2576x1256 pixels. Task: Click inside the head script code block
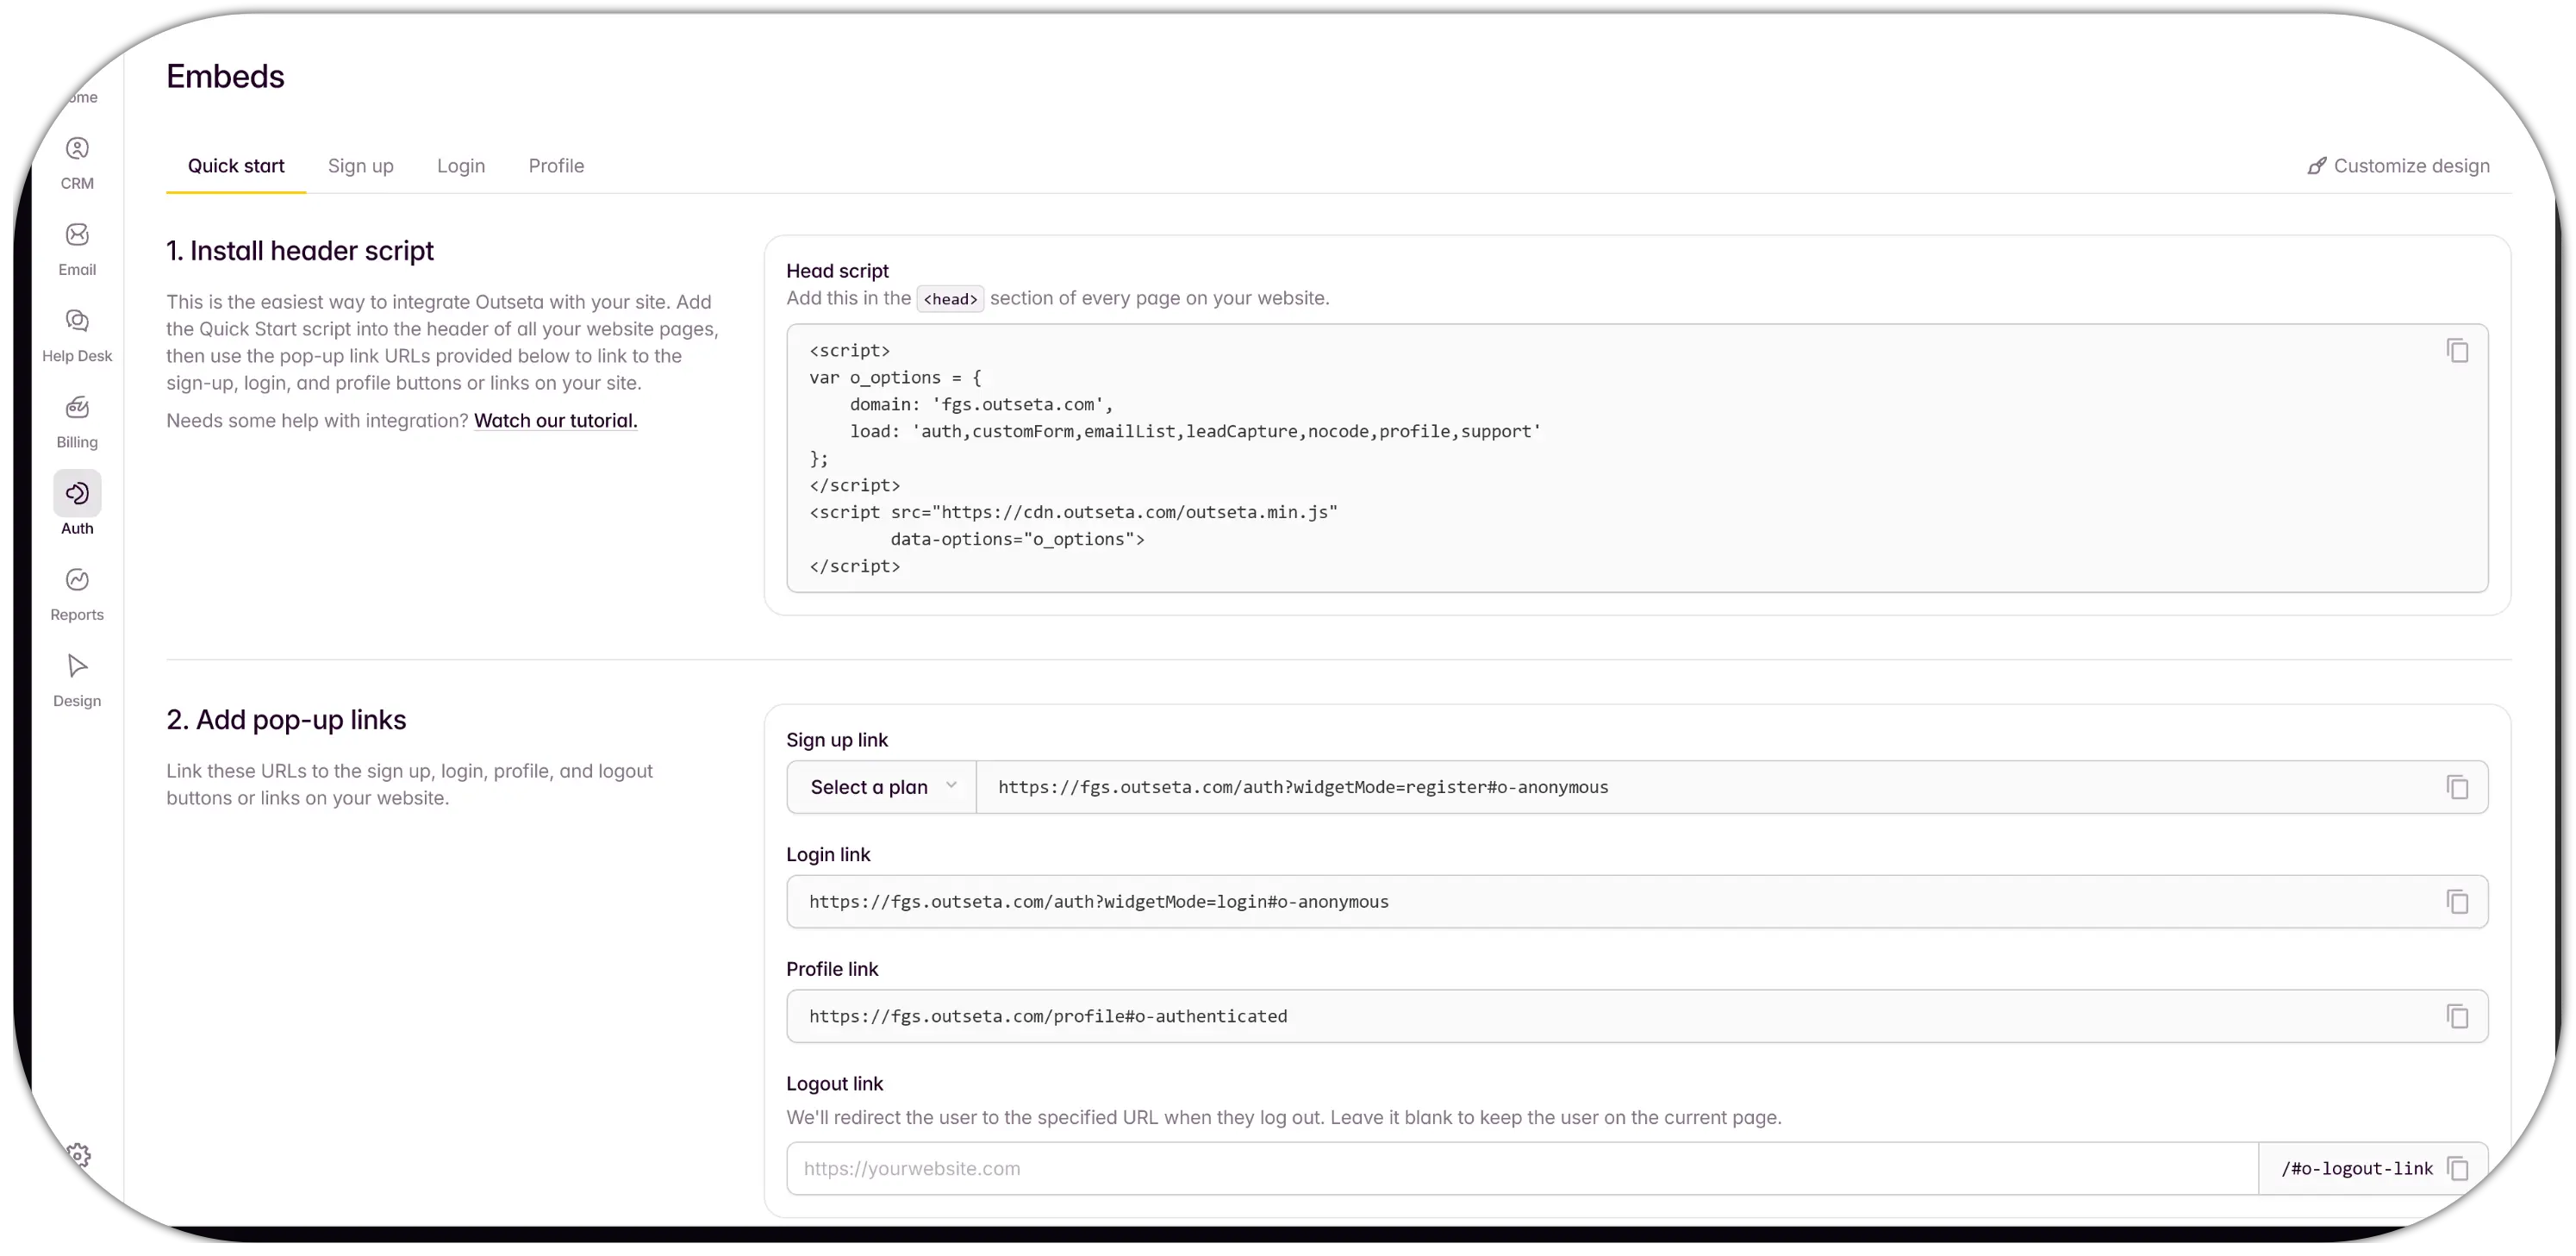(1637, 458)
